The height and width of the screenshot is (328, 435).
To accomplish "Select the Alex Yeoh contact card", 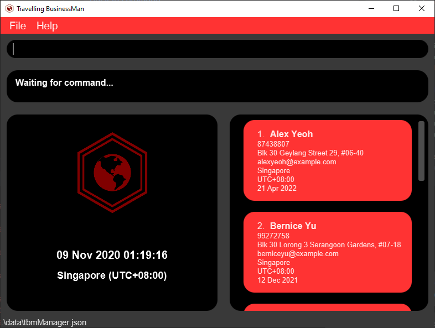I will point(327,160).
